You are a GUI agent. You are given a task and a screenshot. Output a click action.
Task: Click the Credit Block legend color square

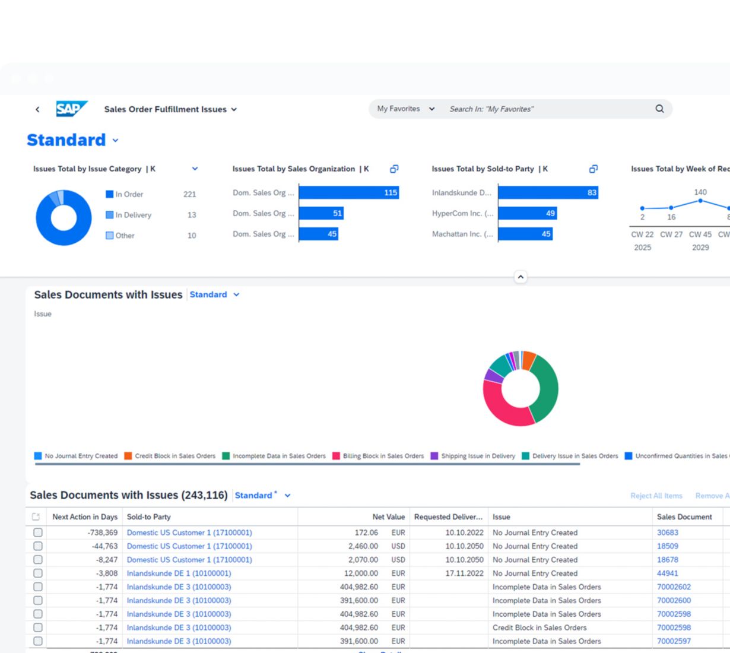point(128,456)
